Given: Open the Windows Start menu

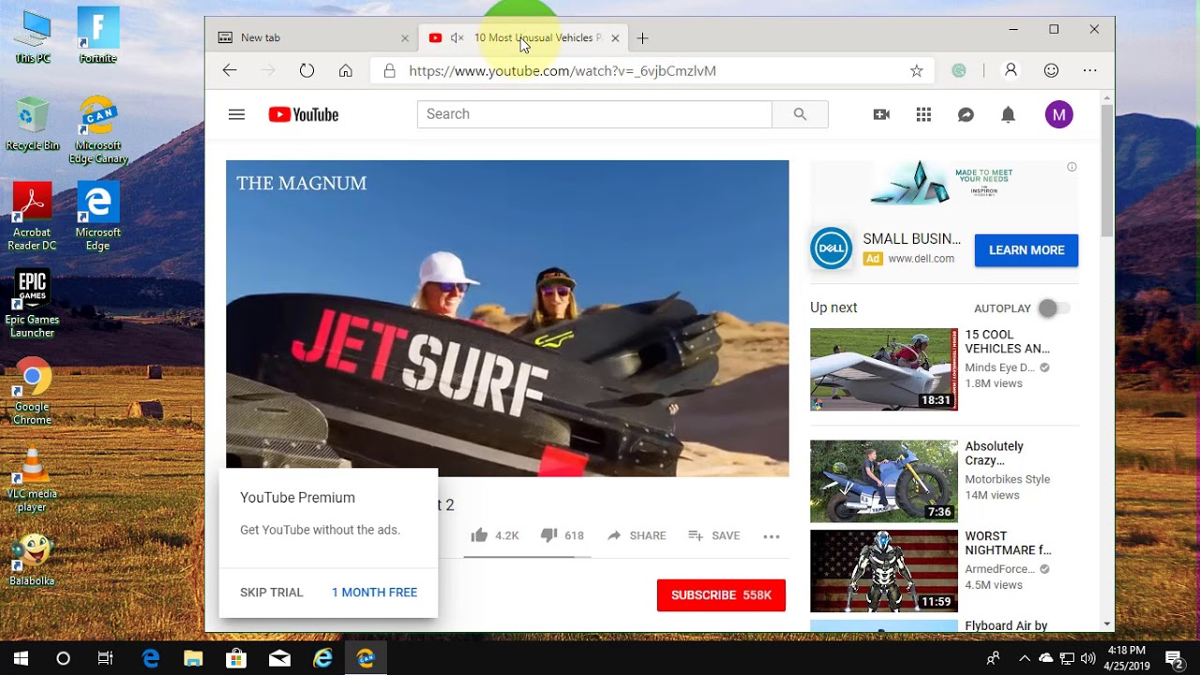Looking at the screenshot, I should (21, 658).
